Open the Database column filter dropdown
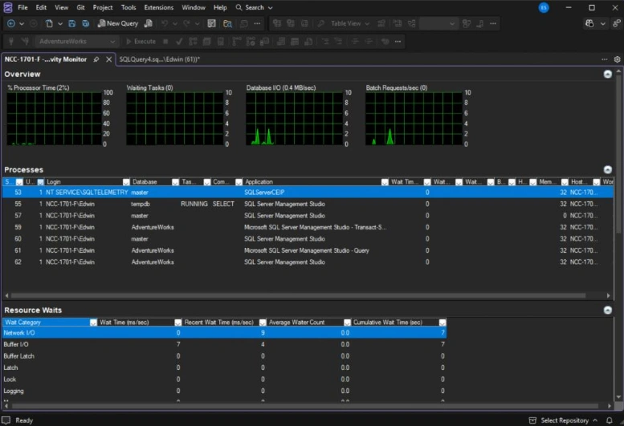Image resolution: width=624 pixels, height=426 pixels. (175, 182)
